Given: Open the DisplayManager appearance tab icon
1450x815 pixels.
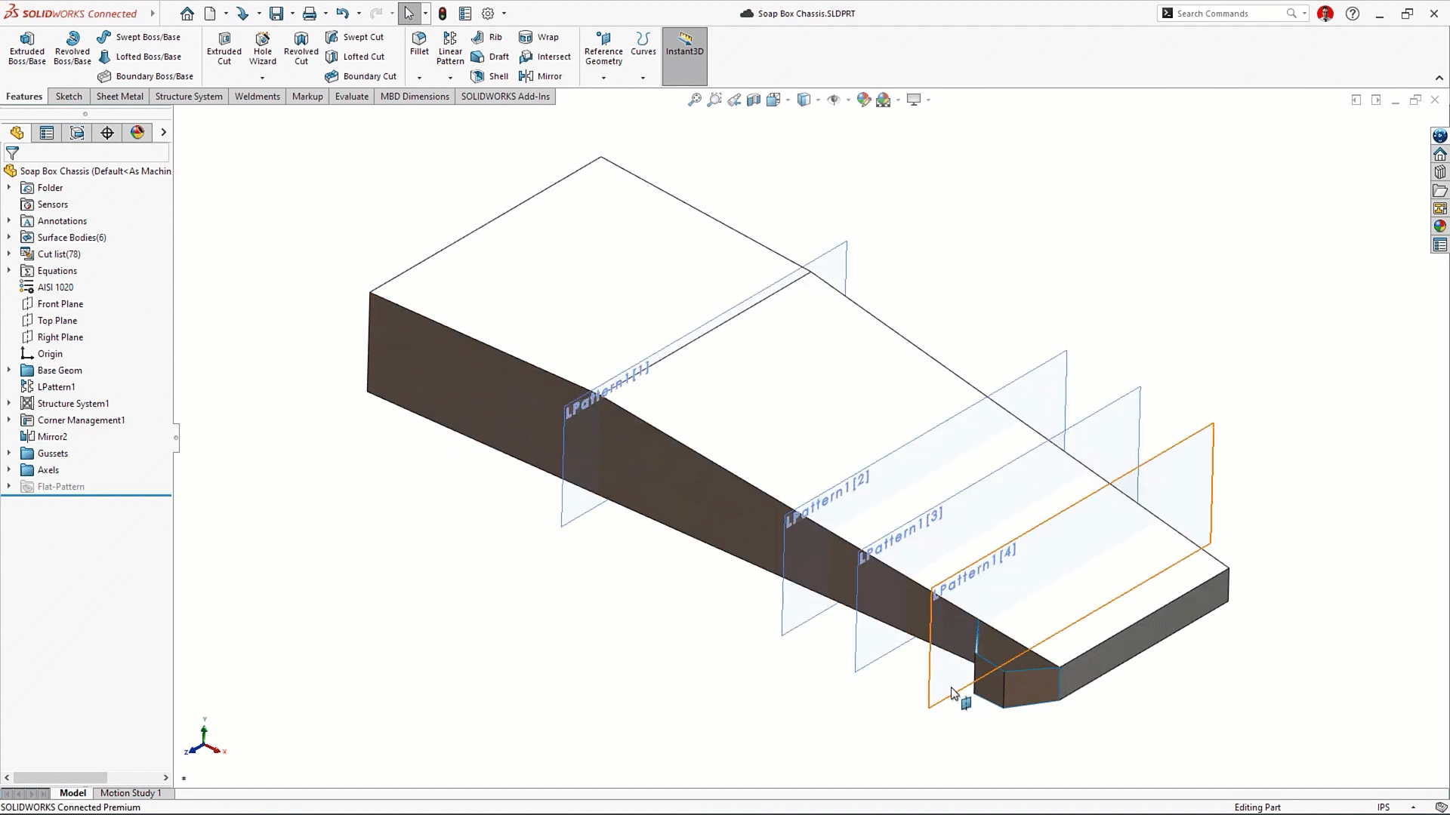Looking at the screenshot, I should point(137,133).
